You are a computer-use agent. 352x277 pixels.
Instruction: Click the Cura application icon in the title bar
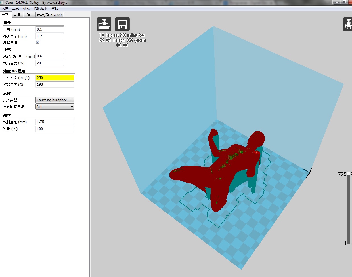[x=2, y=2]
